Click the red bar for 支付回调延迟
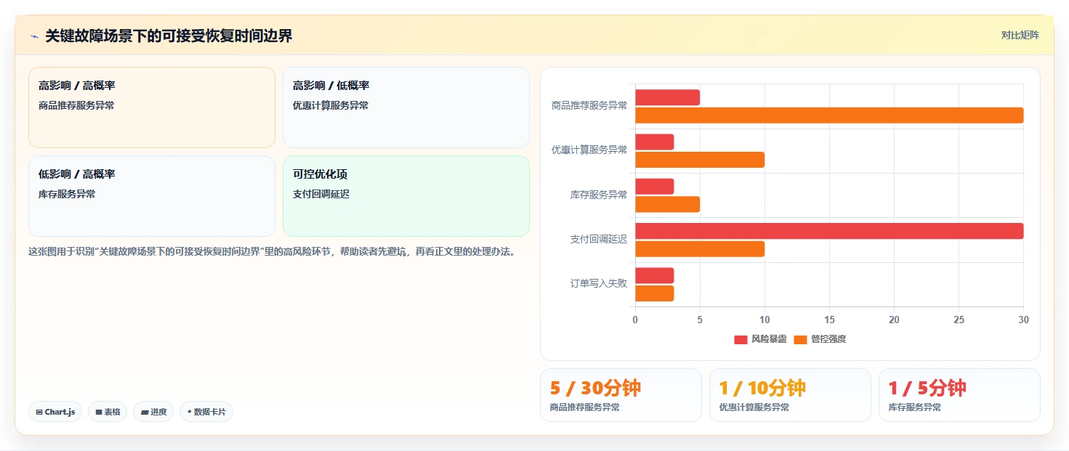Screen dimensions: 1069x451 tap(829, 231)
